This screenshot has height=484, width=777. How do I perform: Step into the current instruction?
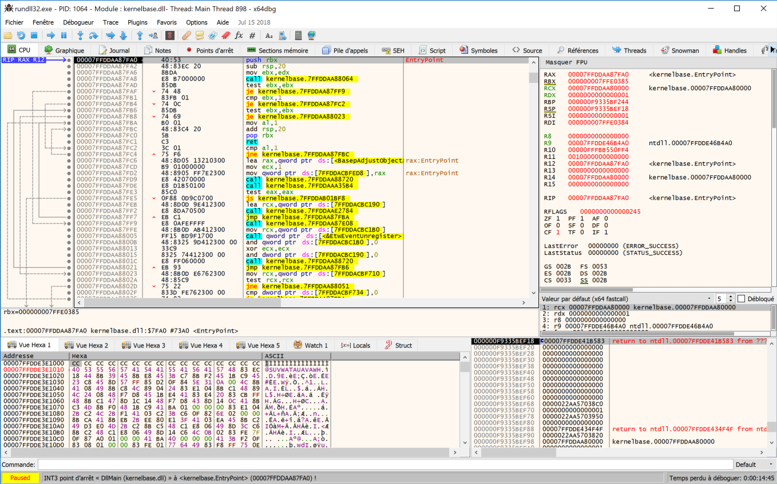coord(80,35)
